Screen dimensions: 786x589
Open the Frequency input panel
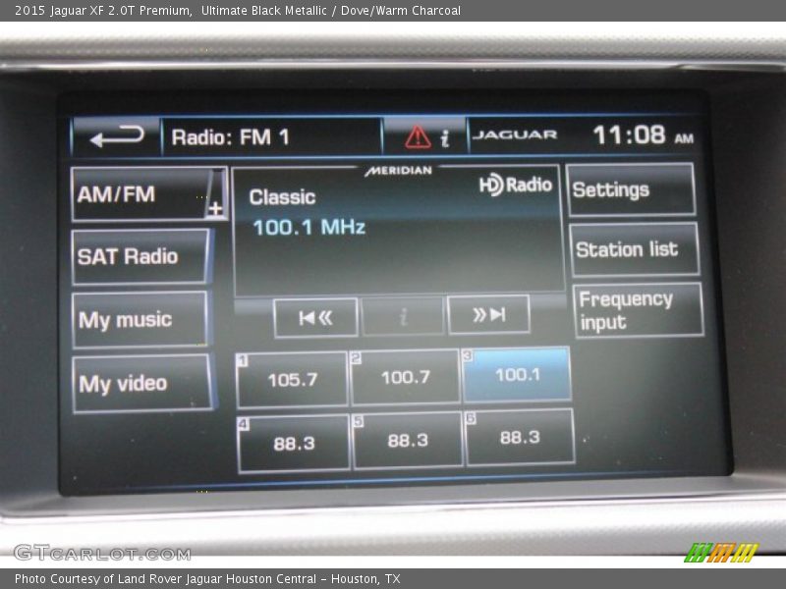[635, 309]
